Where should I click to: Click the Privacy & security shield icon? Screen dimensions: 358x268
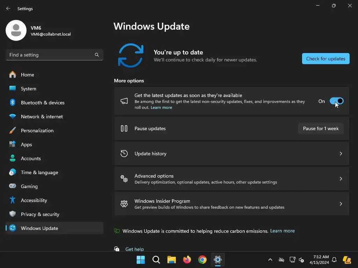click(x=13, y=214)
